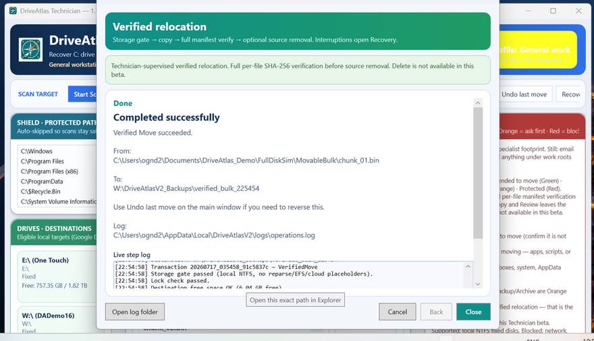Select C:\System Volume Information entry
594x341 pixels.
pos(58,202)
